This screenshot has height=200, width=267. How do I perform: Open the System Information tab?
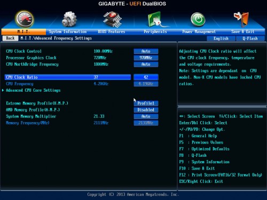[68, 31]
